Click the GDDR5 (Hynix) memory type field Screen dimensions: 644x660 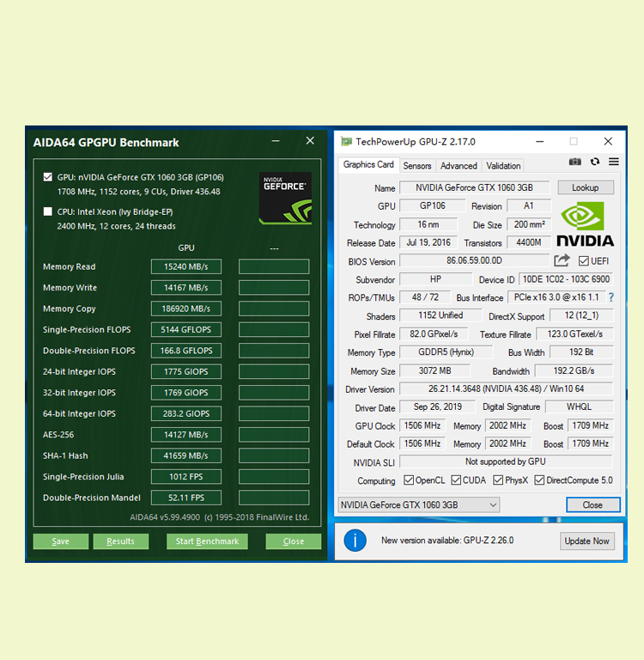point(446,351)
